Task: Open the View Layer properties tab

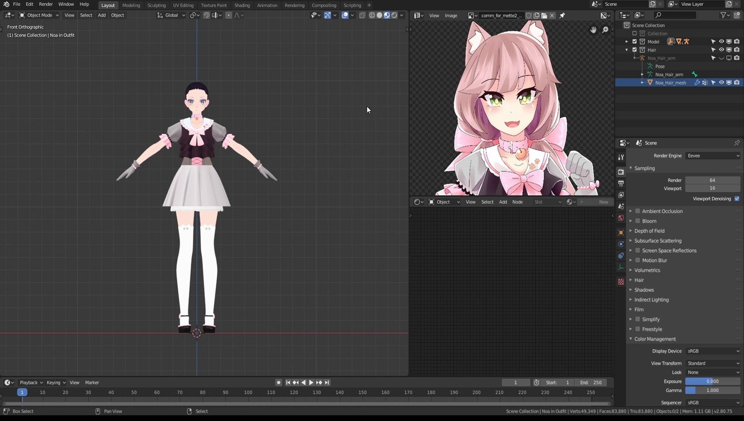Action: pyautogui.click(x=621, y=195)
